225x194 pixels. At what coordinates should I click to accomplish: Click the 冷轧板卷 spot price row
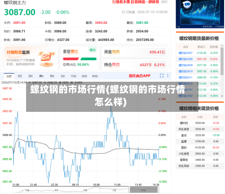[x=200, y=154]
